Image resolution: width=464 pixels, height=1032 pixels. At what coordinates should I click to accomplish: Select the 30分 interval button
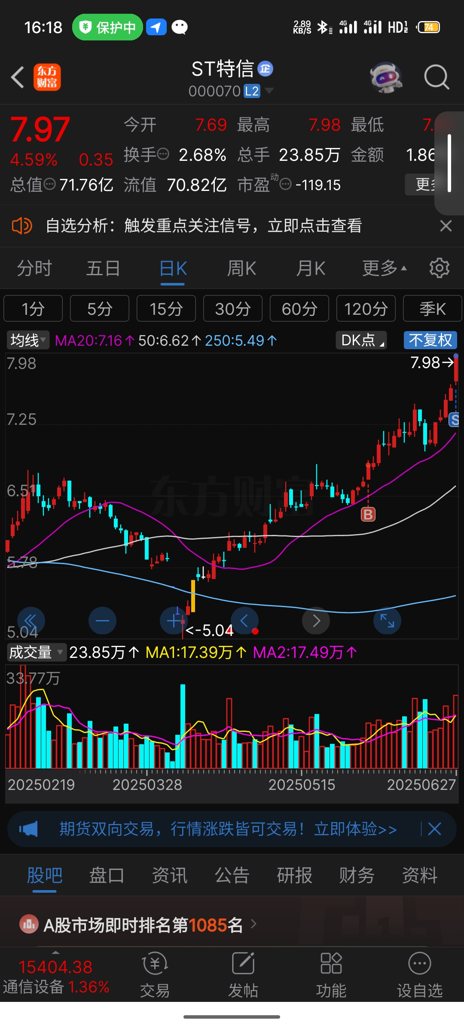point(233,308)
